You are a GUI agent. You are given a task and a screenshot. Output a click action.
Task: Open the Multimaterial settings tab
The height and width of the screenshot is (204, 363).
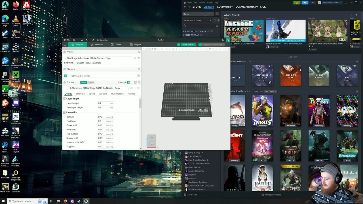tap(117, 94)
